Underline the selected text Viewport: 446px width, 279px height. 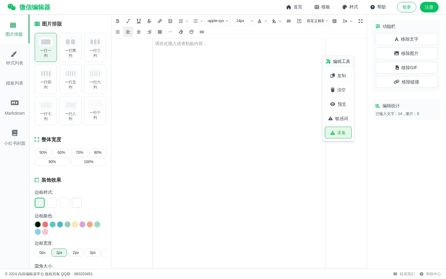(139, 21)
